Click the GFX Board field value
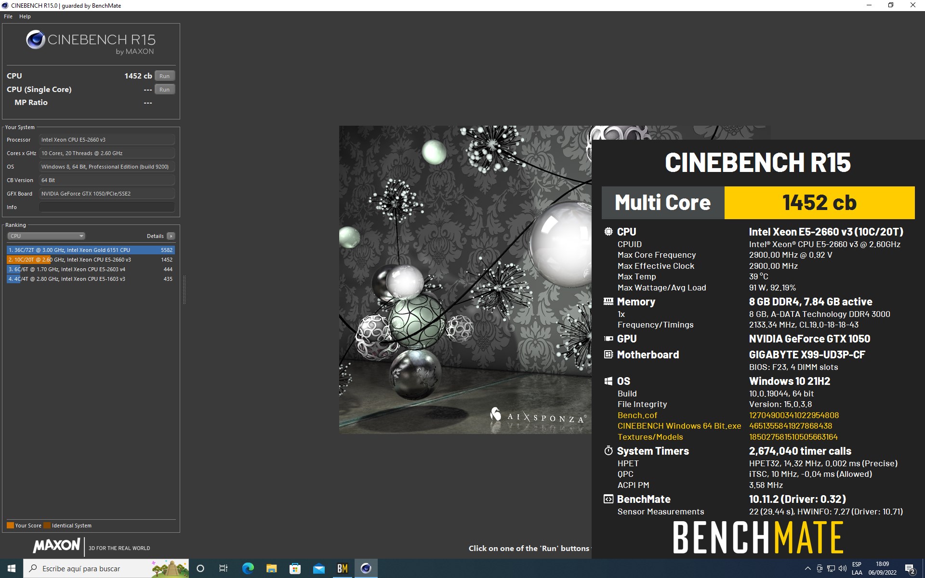 coord(107,194)
